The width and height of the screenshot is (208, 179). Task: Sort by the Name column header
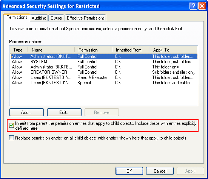point(51,50)
